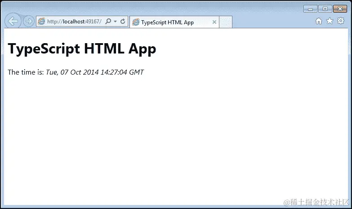Click the timestamp 'Tue, 07 Oct 2014 14:27:04 GMT'

[95, 72]
